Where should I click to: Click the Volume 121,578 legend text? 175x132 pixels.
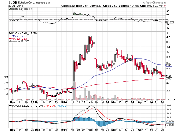[20, 41]
